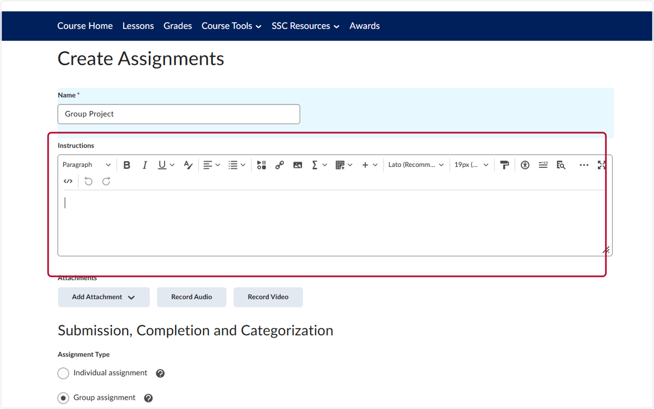
Task: Expand the table options arrow
Action: pyautogui.click(x=350, y=165)
